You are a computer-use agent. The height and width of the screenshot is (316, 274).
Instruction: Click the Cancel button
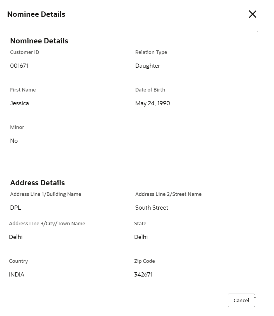(241, 300)
